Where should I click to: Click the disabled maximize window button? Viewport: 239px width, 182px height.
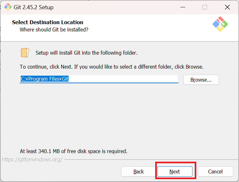click(205, 7)
